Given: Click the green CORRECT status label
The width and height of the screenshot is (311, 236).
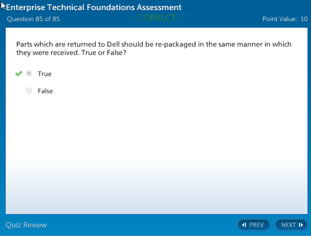Looking at the screenshot, I should click(x=157, y=18).
